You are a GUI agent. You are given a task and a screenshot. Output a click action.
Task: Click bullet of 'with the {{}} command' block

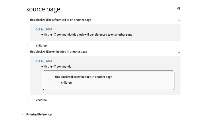39,66
